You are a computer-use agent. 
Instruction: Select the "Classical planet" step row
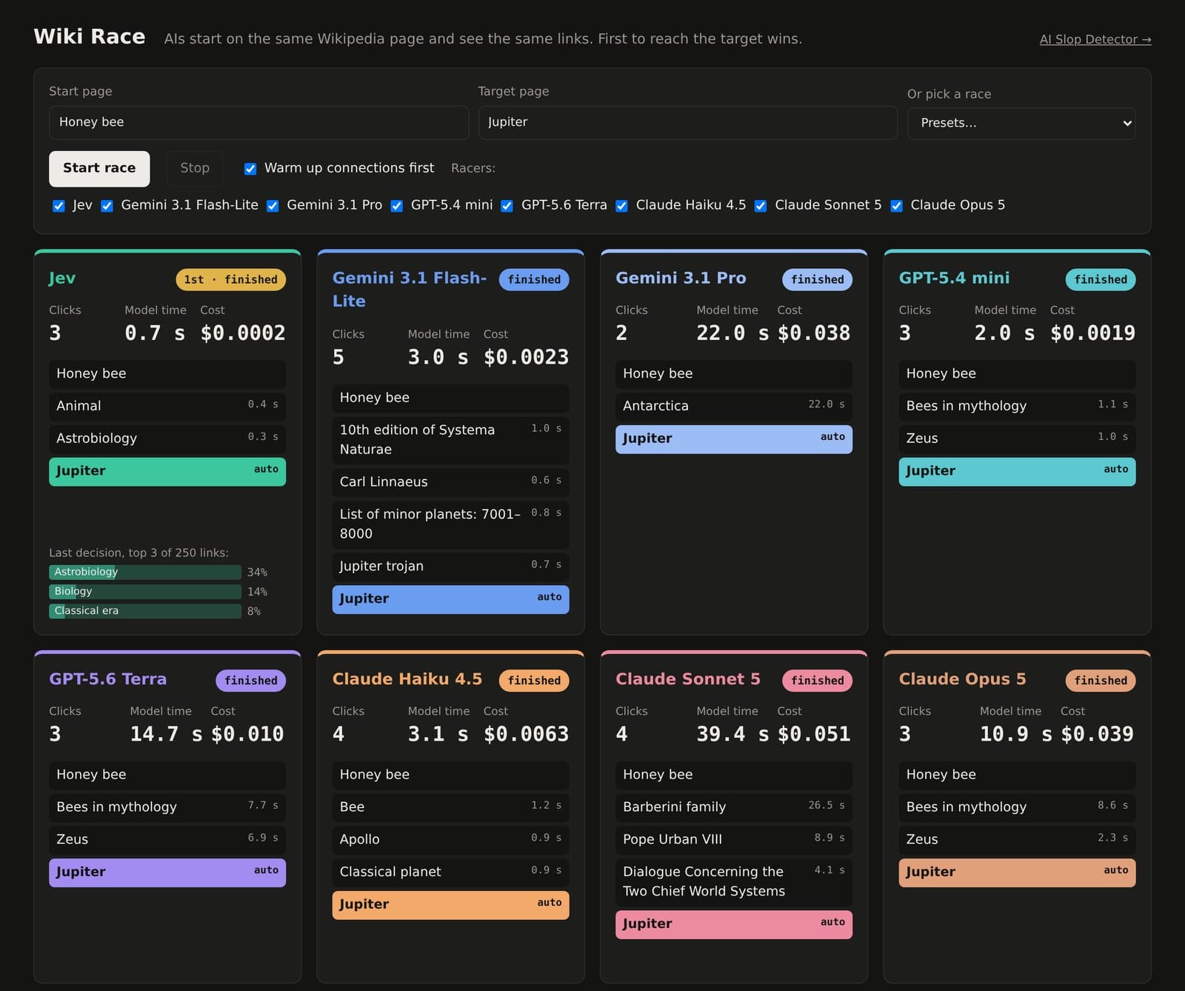[x=451, y=872]
